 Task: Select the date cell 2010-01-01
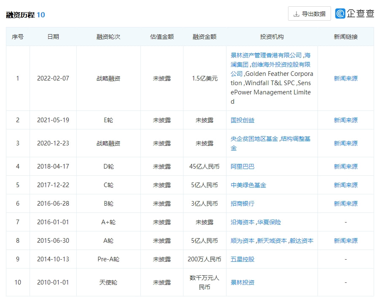point(53,282)
